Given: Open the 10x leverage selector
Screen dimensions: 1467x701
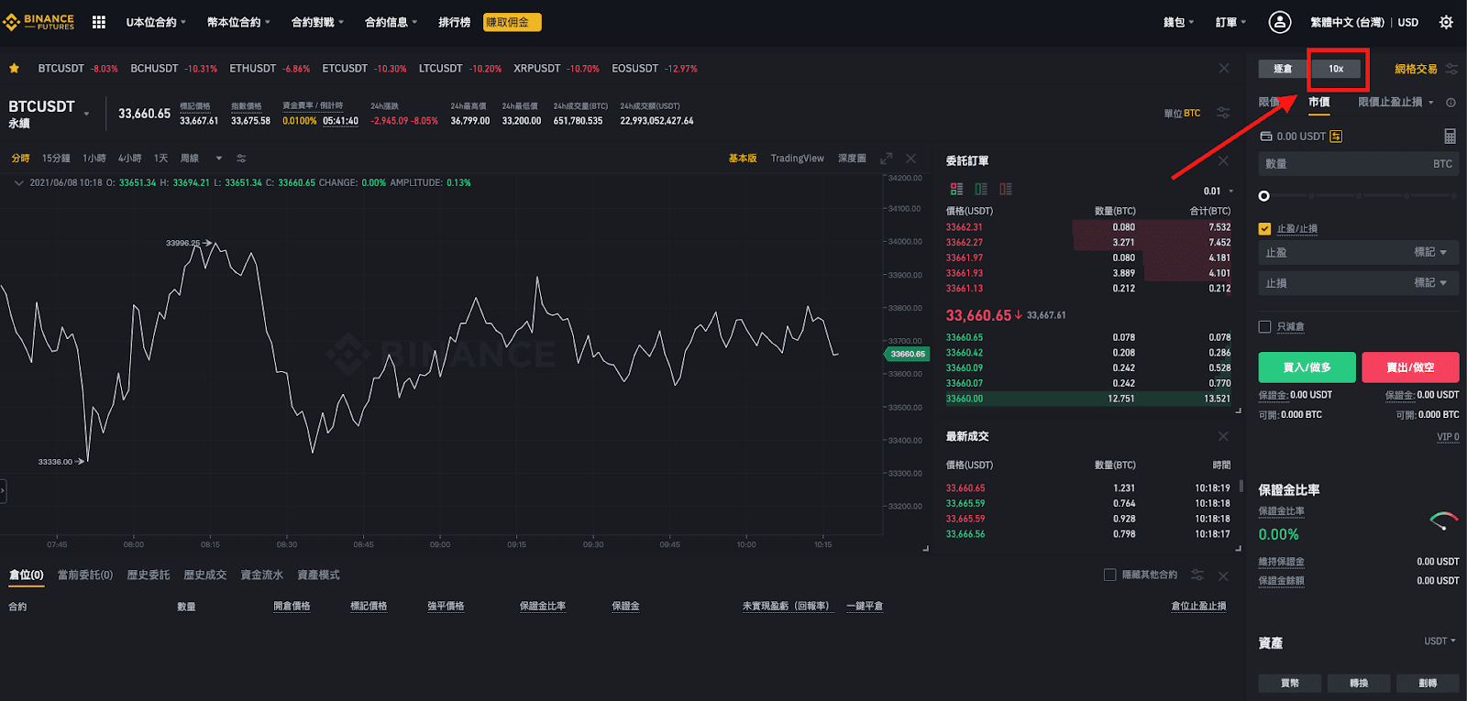Looking at the screenshot, I should 1336,69.
